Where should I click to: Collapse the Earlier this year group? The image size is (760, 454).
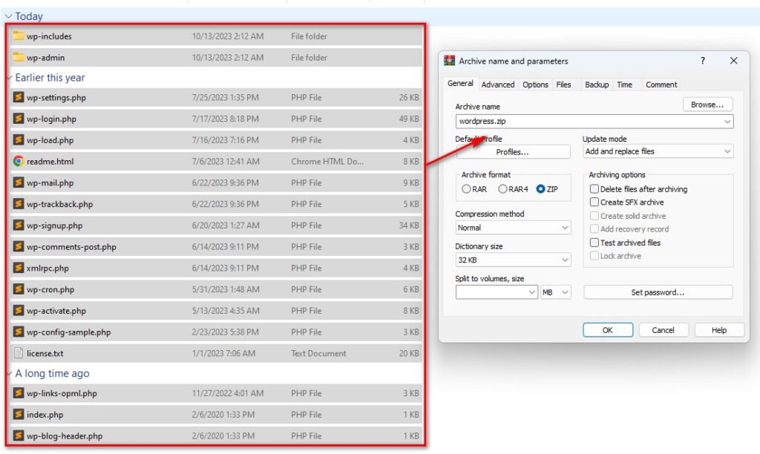[9, 78]
